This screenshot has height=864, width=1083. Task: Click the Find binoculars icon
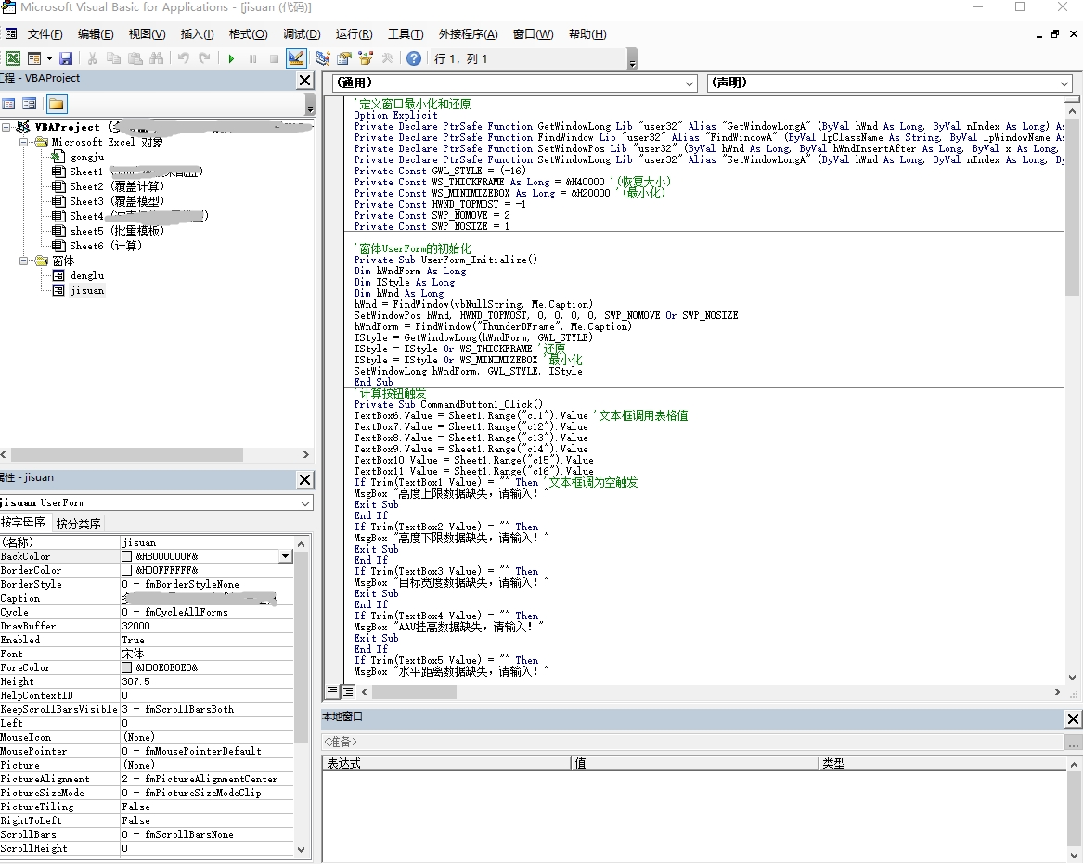pos(156,58)
